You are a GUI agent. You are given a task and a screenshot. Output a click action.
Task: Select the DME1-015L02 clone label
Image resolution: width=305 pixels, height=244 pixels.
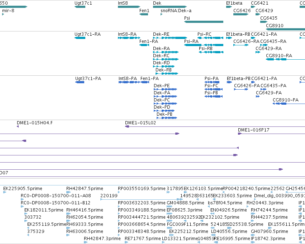pos(140,123)
